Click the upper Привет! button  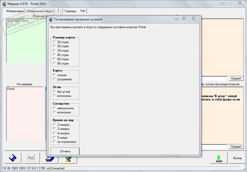[236, 79]
